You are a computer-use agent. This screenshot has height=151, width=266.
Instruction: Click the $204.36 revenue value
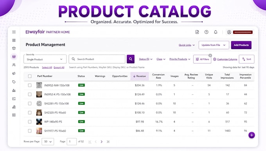(x=140, y=85)
